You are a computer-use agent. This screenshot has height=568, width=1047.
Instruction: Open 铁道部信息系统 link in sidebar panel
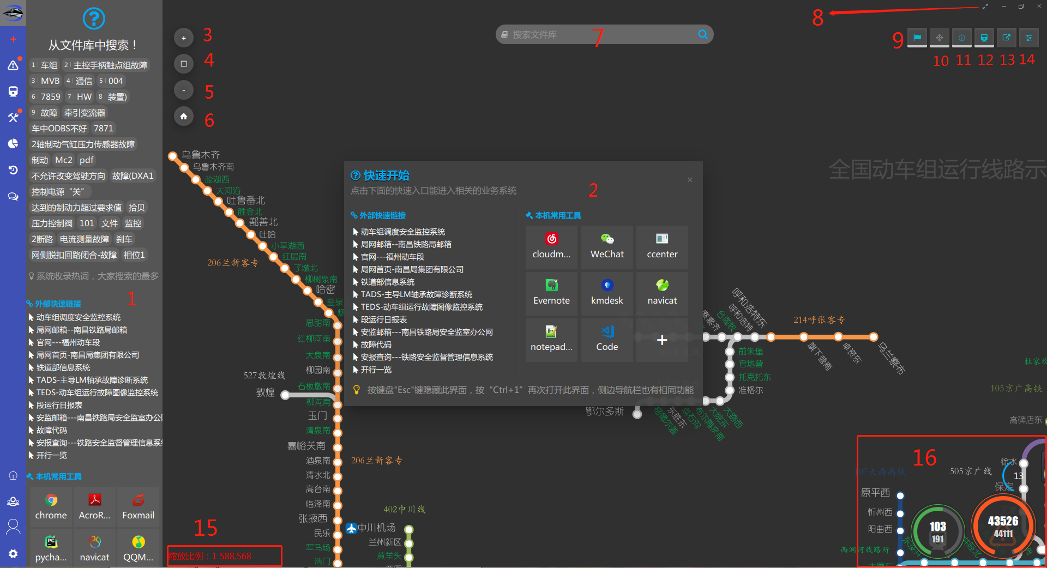[x=63, y=367]
